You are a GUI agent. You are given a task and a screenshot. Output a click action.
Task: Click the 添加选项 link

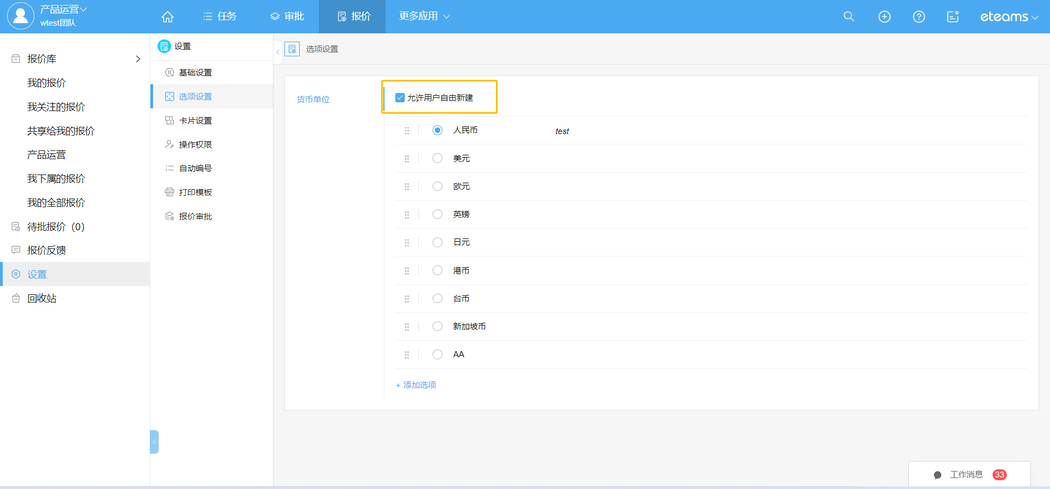point(416,385)
